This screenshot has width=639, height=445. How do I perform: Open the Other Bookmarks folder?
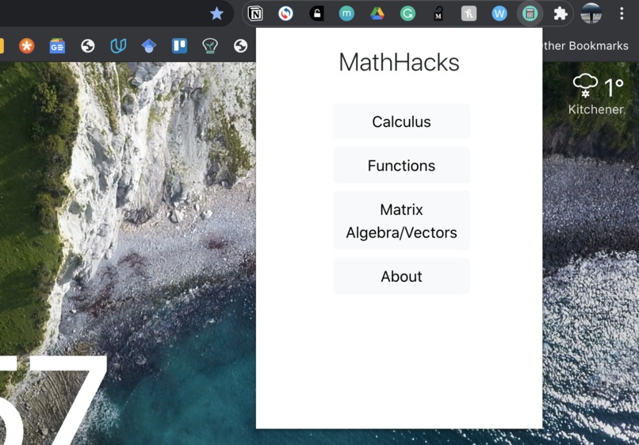point(586,46)
